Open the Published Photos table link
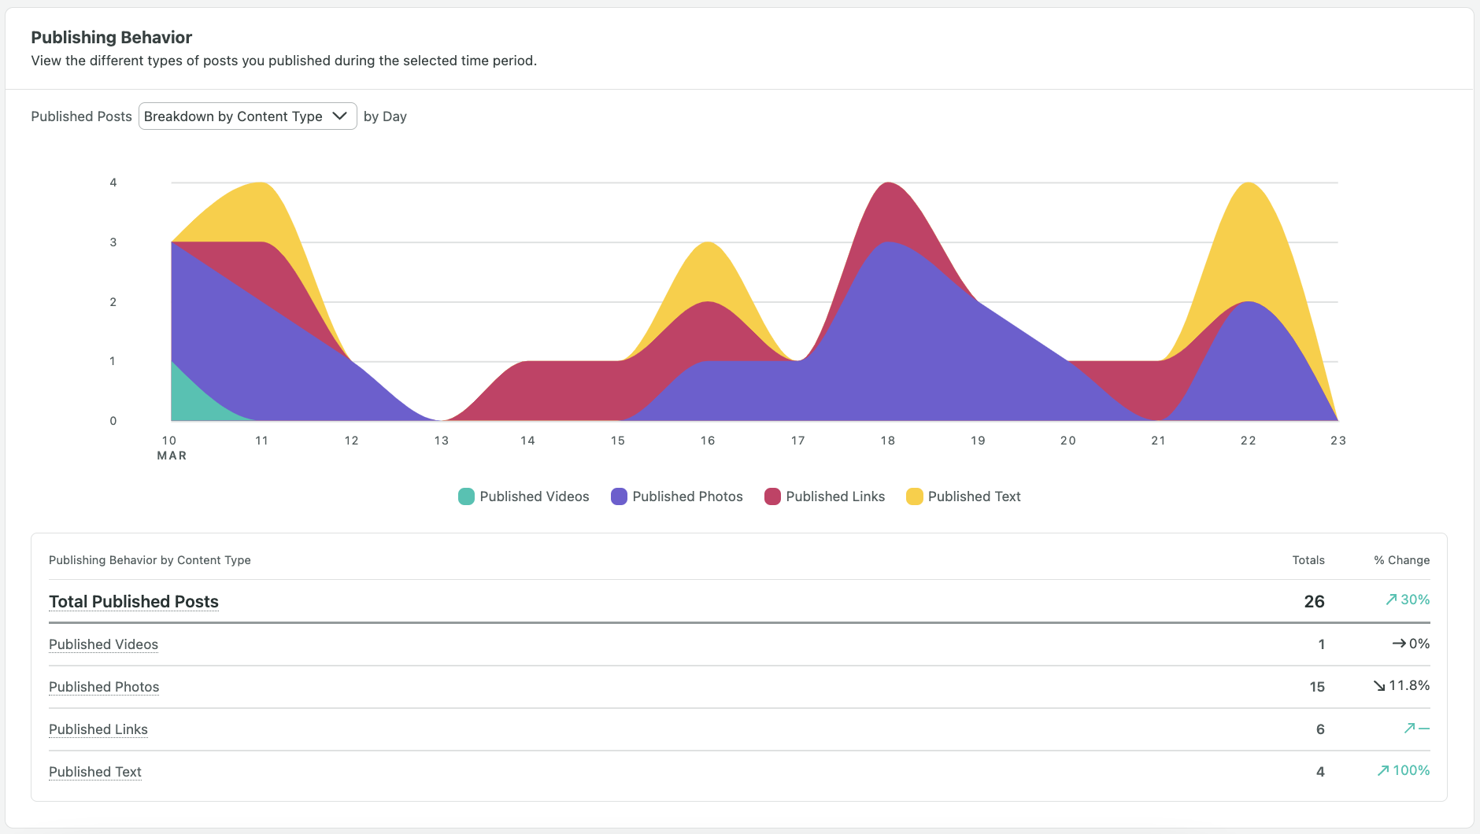Image resolution: width=1480 pixels, height=834 pixels. [x=104, y=687]
